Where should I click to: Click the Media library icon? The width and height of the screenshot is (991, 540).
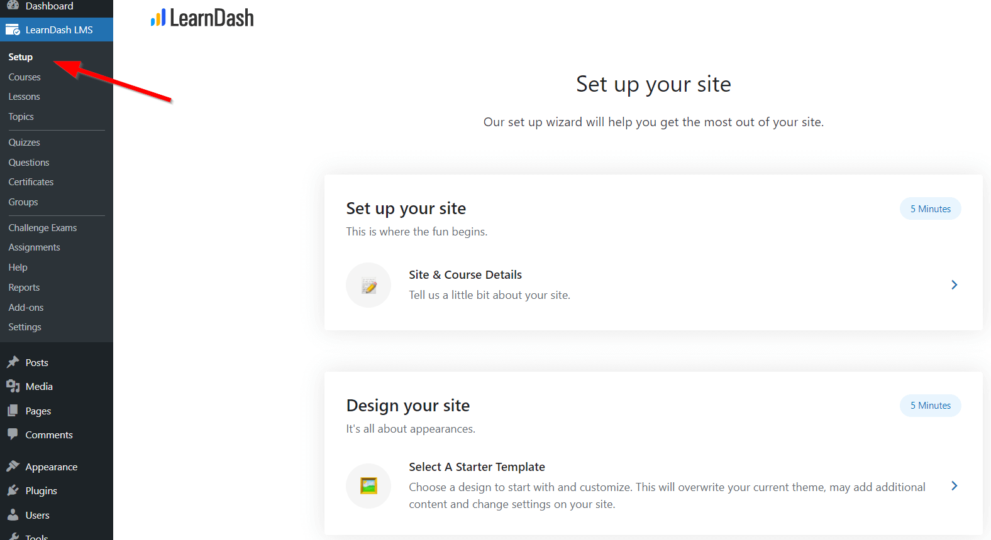pos(13,386)
